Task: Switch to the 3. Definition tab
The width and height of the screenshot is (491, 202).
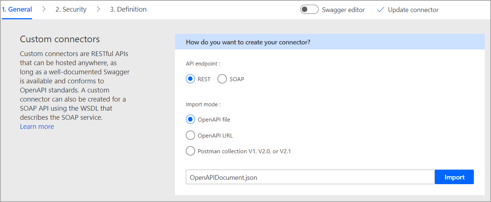Action: [128, 9]
